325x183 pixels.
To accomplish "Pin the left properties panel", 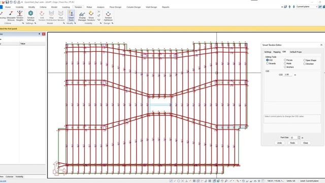I will pos(40,34).
